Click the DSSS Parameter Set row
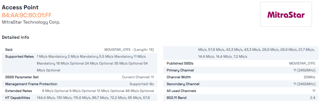 [x=80, y=77]
